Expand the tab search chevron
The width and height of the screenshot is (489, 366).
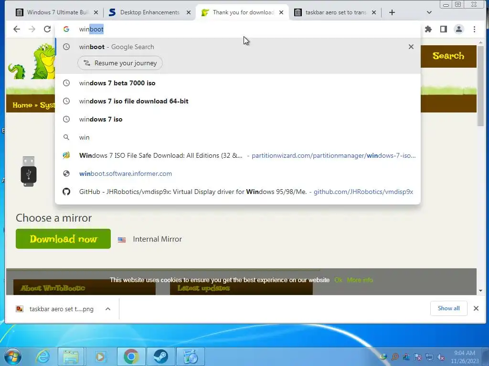(x=429, y=12)
